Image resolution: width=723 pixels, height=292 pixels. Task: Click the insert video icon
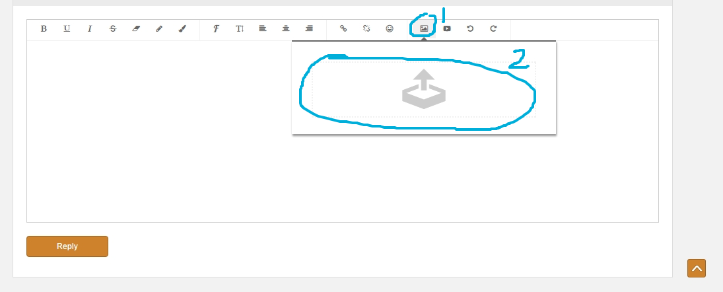point(447,29)
